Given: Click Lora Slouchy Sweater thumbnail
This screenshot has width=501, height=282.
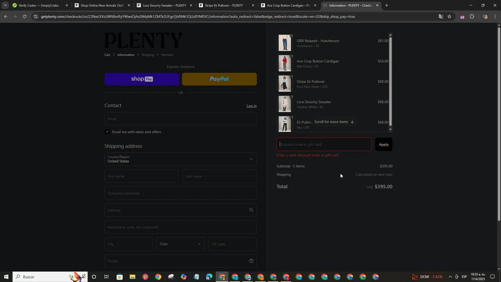Looking at the screenshot, I should [x=285, y=104].
